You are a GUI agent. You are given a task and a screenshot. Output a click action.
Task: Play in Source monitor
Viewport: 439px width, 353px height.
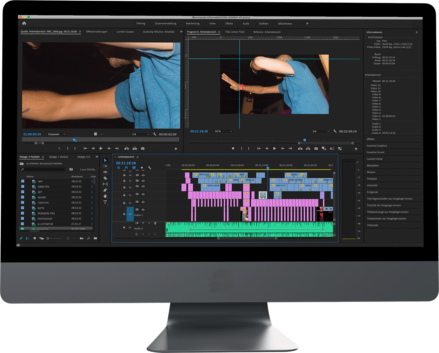(101, 149)
